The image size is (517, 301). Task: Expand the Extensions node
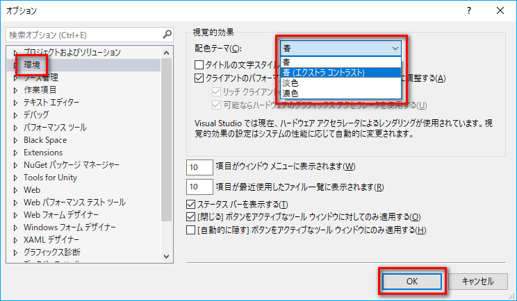(15, 153)
